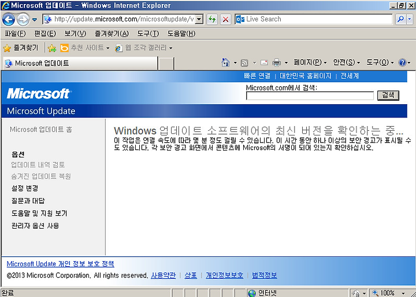
Task: Stop loading with the red X icon
Action: coord(225,19)
